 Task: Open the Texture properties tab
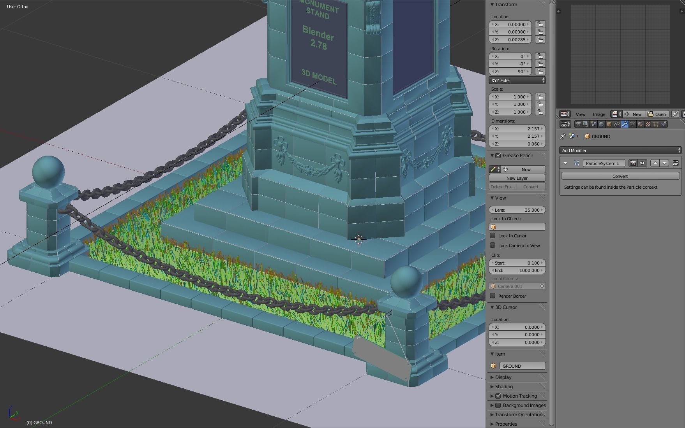[x=648, y=124]
